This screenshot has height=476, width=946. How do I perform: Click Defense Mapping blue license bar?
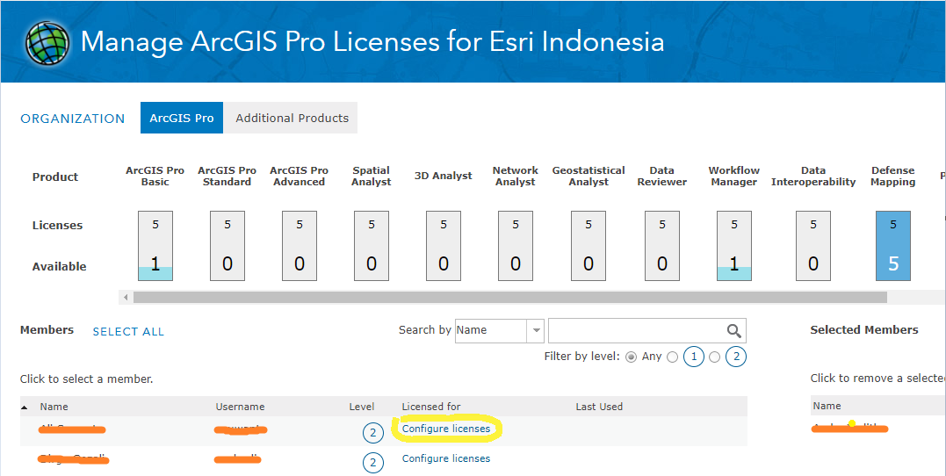[x=893, y=246]
